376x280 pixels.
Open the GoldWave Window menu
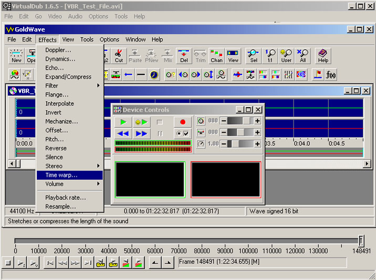tap(135, 39)
